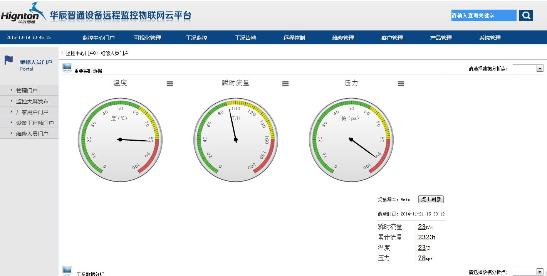The height and width of the screenshot is (276, 547).
Task: Open the menu icon beside the 压力 gauge
Action: pos(401,83)
